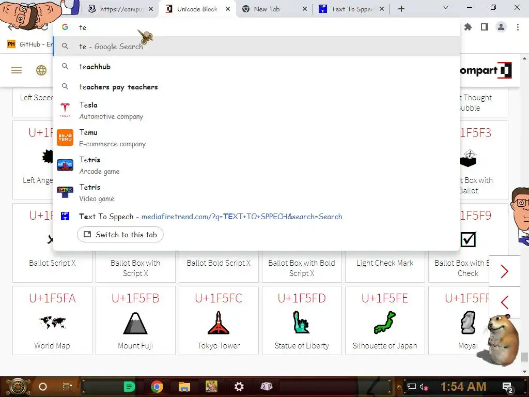Select the 'te - Google Search' suggestion
This screenshot has height=397, width=529.
click(x=256, y=46)
